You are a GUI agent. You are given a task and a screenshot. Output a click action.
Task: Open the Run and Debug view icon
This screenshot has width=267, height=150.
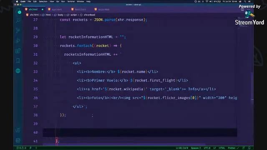click(x=18, y=41)
